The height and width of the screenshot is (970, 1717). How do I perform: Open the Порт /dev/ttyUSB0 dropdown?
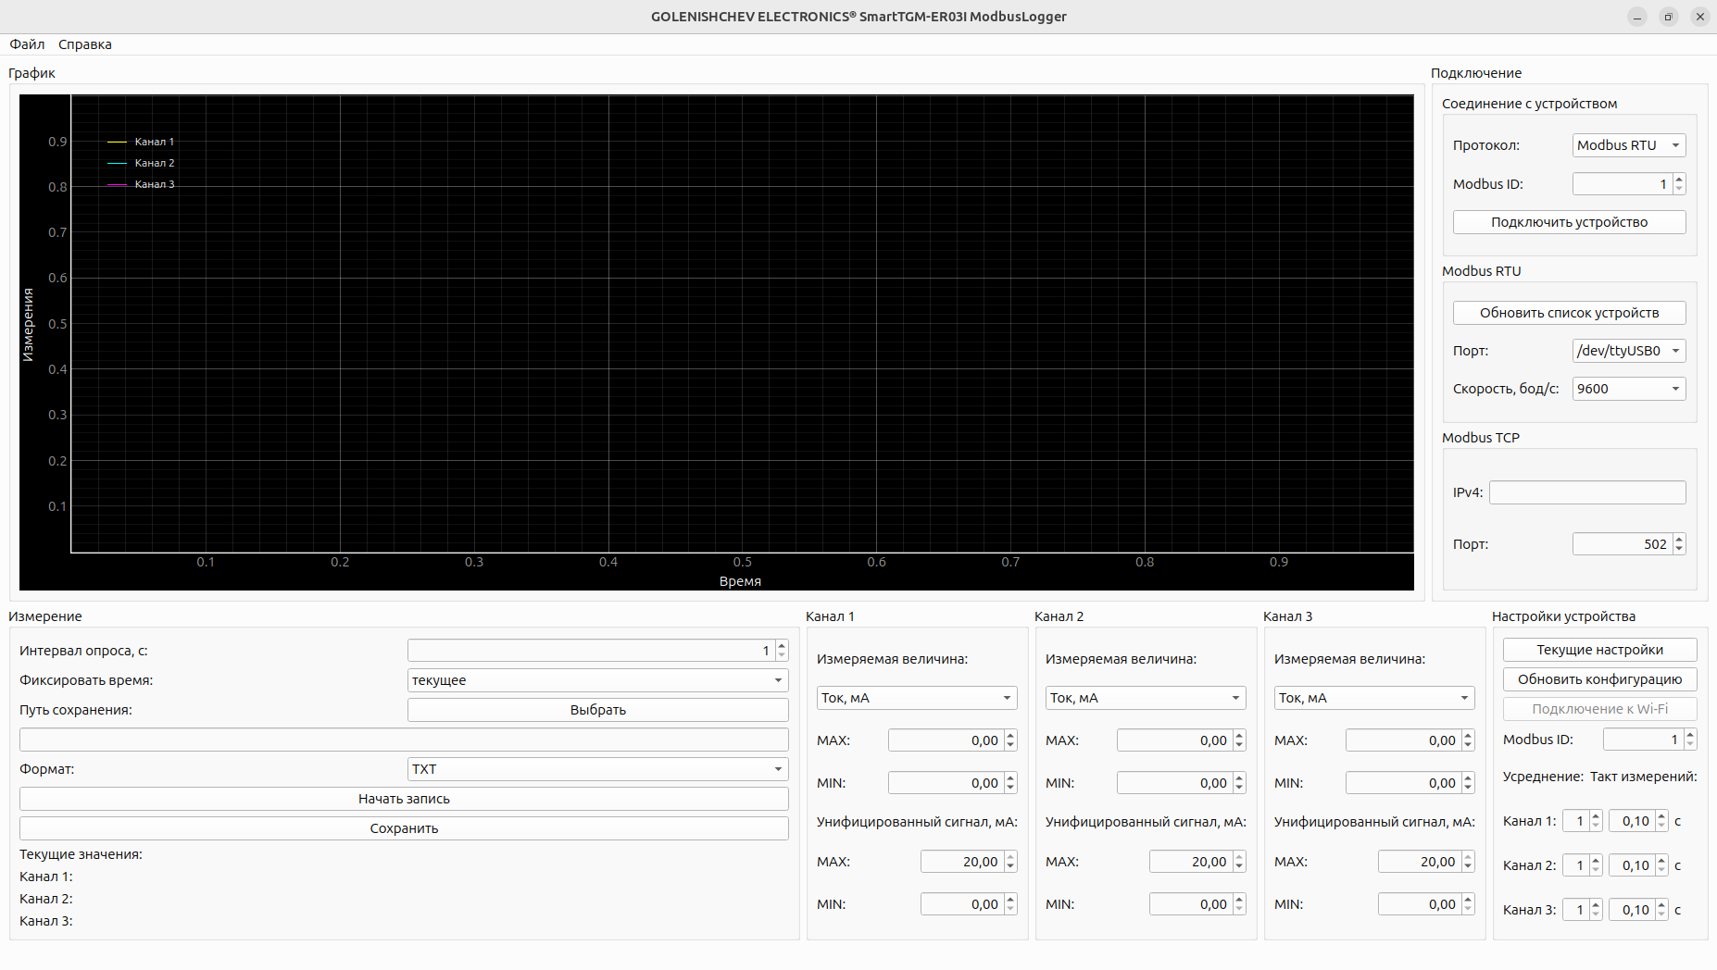[1628, 351]
